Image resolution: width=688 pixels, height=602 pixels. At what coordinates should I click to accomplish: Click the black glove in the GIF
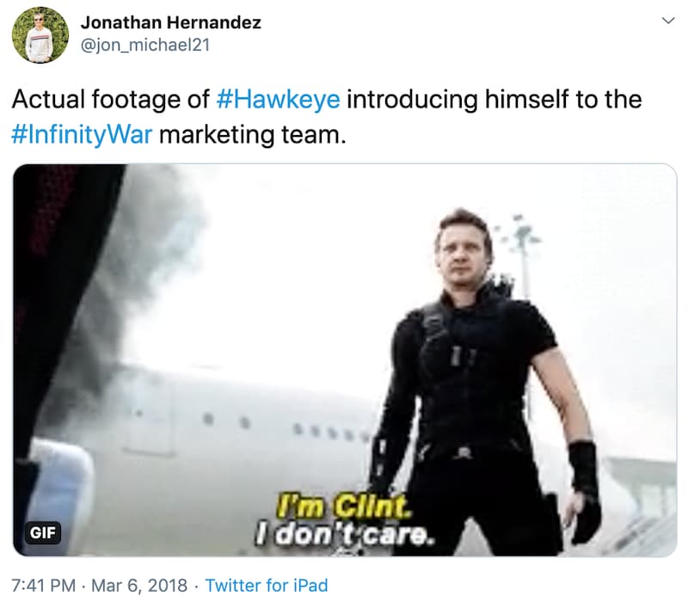[587, 491]
